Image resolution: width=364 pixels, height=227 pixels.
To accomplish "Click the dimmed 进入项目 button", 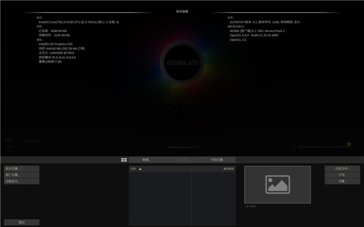I will tap(182, 160).
